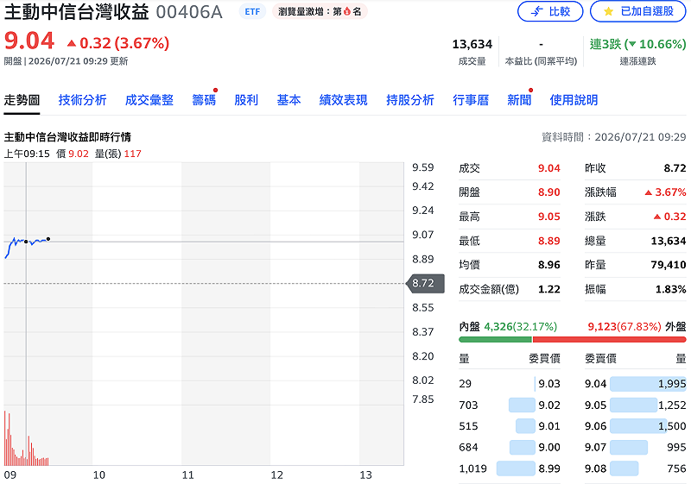
Task: Click the 本益比 (同業平均) label
Action: (x=541, y=61)
